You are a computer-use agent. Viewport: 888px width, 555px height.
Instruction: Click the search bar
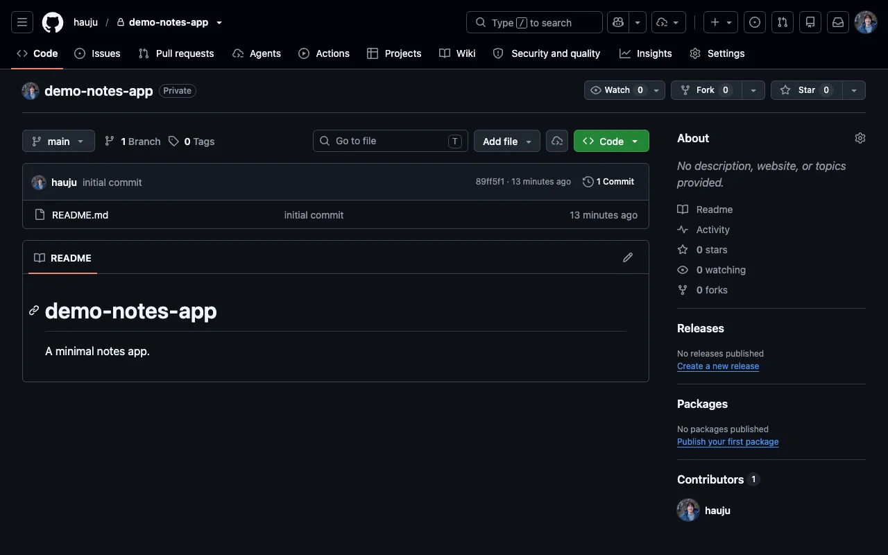point(534,22)
